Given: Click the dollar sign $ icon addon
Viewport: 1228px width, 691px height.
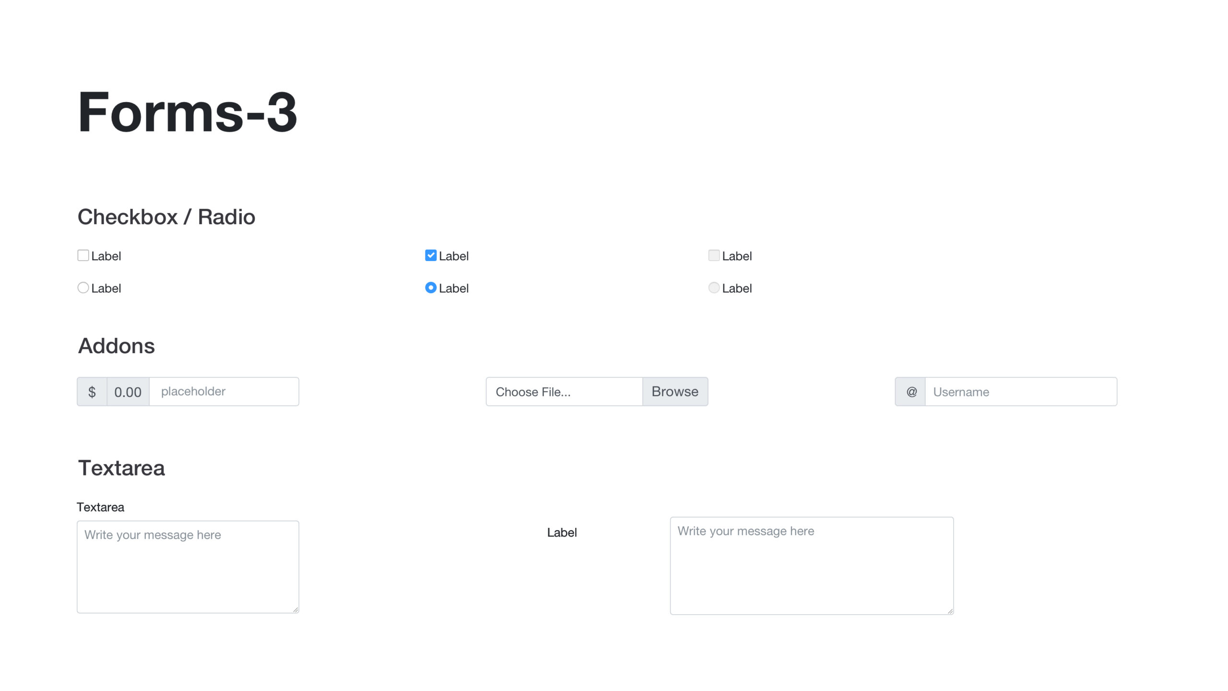Looking at the screenshot, I should pos(91,392).
